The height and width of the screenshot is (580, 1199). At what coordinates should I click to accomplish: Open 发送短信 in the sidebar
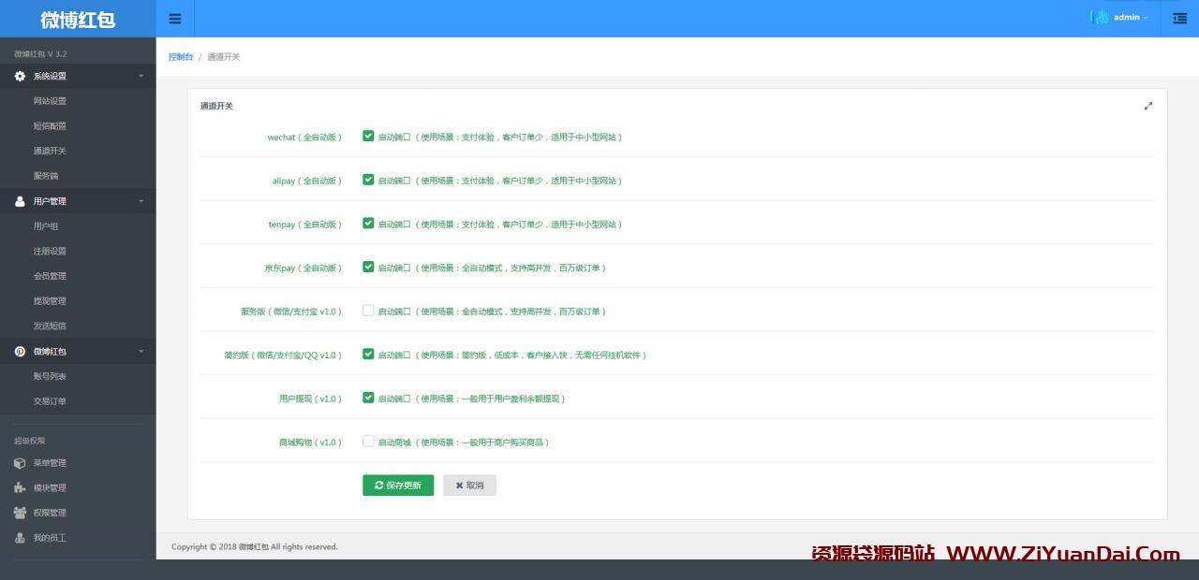tap(50, 326)
